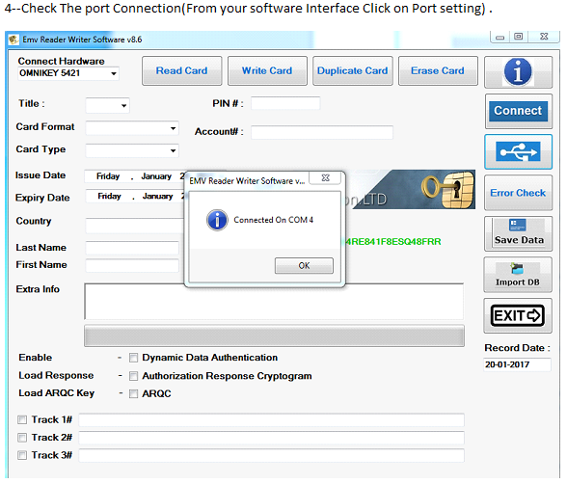This screenshot has width=567, height=483.
Task: Click the EXIT arrow icon button
Action: (518, 315)
